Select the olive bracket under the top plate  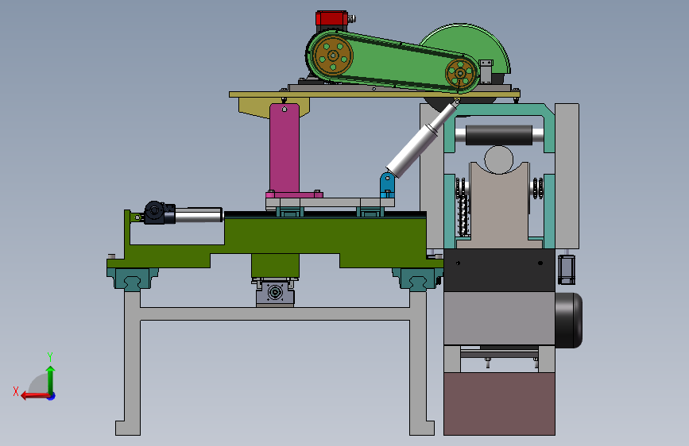(x=255, y=106)
